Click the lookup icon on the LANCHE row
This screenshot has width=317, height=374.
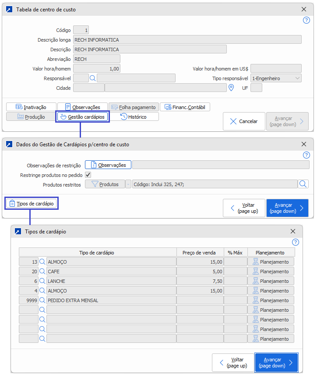[42, 281]
